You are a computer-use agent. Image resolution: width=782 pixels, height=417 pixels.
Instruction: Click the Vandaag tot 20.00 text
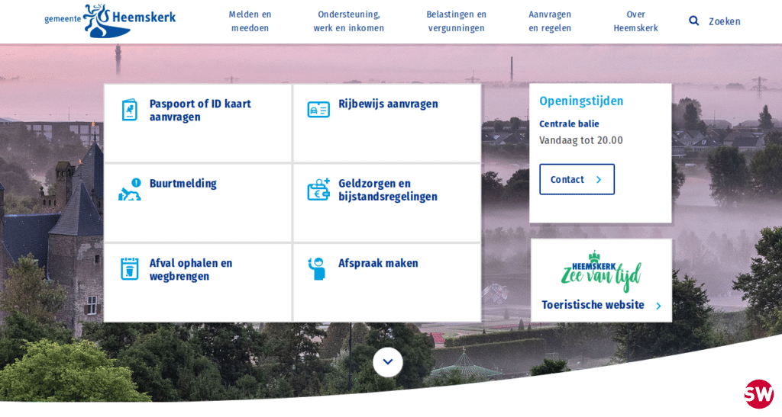581,140
